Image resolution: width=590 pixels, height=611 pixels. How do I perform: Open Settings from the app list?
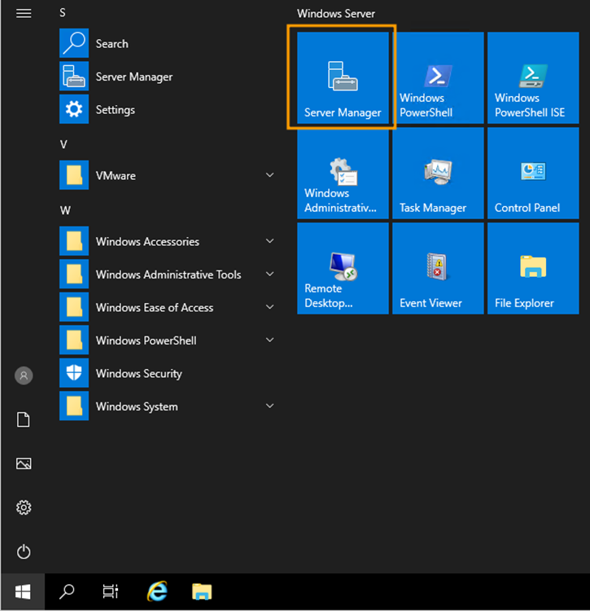point(169,109)
